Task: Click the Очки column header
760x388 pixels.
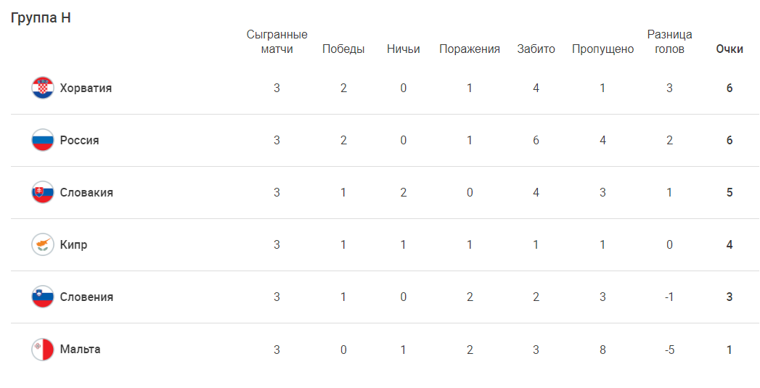Action: pos(729,49)
